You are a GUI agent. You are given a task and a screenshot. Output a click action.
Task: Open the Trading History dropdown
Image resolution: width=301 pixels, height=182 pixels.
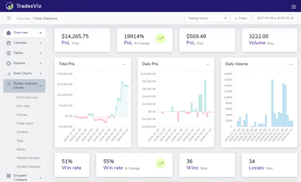(x=207, y=18)
